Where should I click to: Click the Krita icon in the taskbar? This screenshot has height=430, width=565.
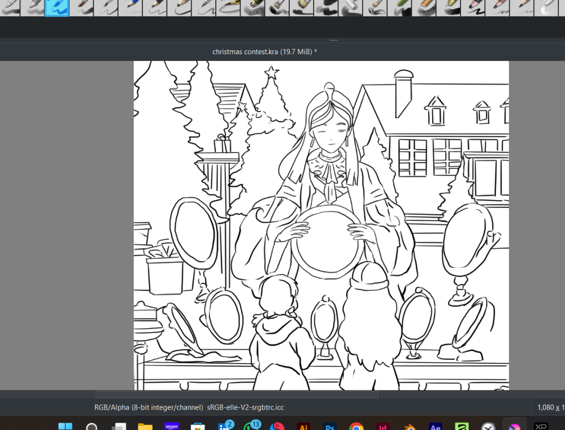[515, 427]
